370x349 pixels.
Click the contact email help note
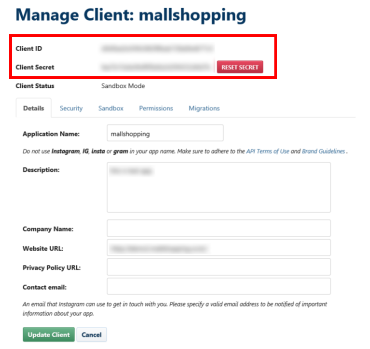point(175,308)
